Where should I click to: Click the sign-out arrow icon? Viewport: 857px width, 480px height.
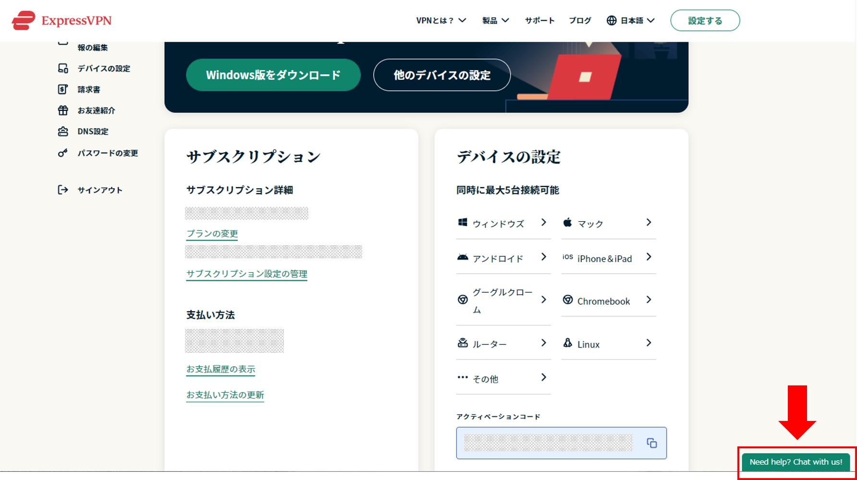63,190
